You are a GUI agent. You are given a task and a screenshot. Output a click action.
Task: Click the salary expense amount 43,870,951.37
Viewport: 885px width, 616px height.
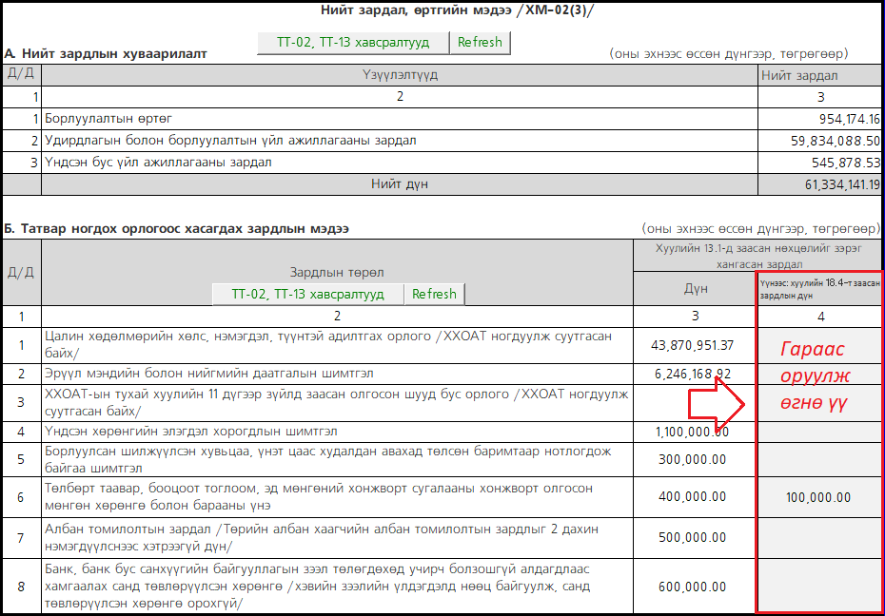click(695, 345)
